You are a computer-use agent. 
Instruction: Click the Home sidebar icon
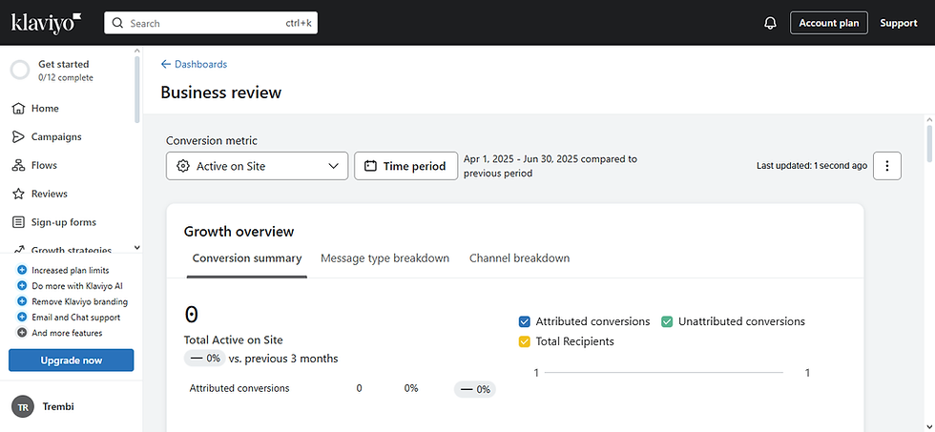pyautogui.click(x=18, y=109)
